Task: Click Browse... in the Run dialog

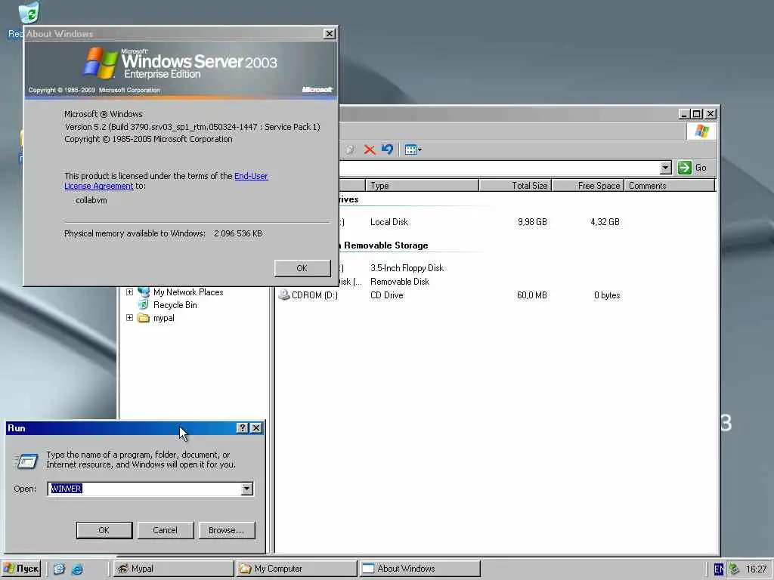Action: [227, 530]
